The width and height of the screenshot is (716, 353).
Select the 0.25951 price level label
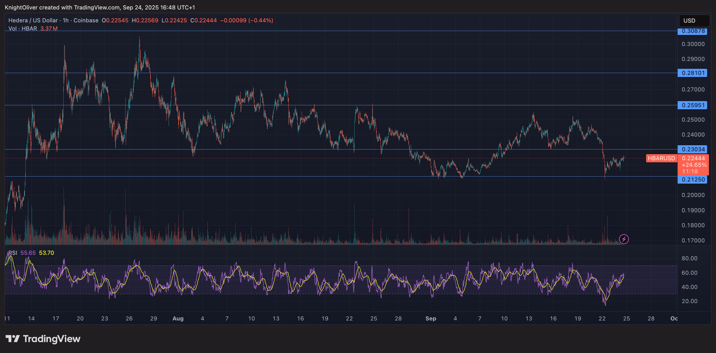coord(693,105)
